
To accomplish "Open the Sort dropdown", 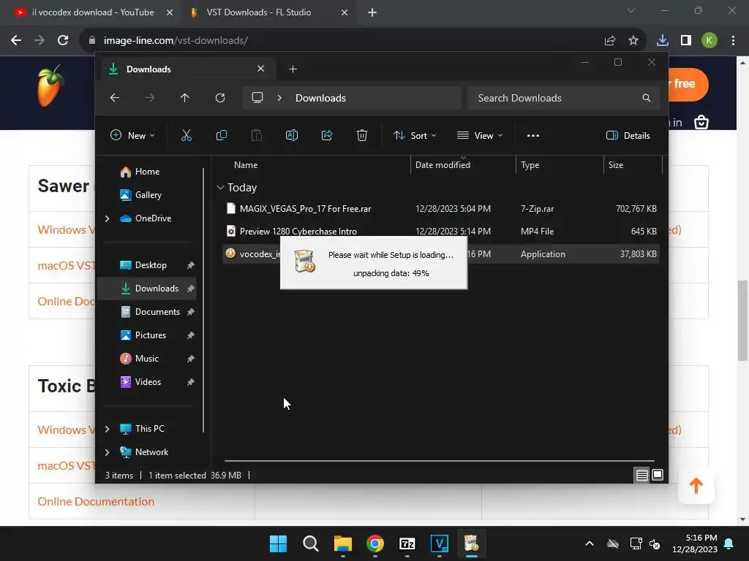I will click(x=415, y=135).
